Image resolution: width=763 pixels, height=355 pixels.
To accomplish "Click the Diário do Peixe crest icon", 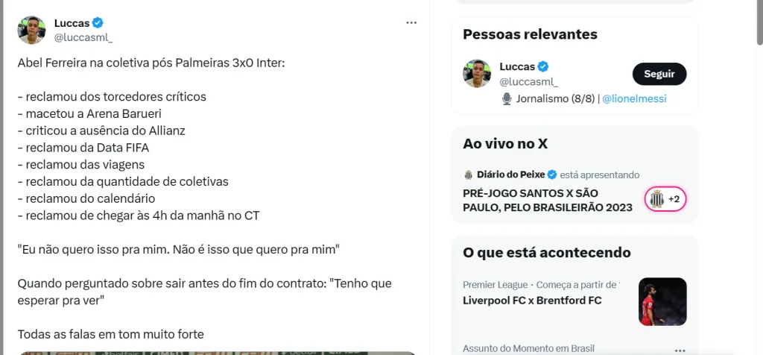I will (469, 175).
